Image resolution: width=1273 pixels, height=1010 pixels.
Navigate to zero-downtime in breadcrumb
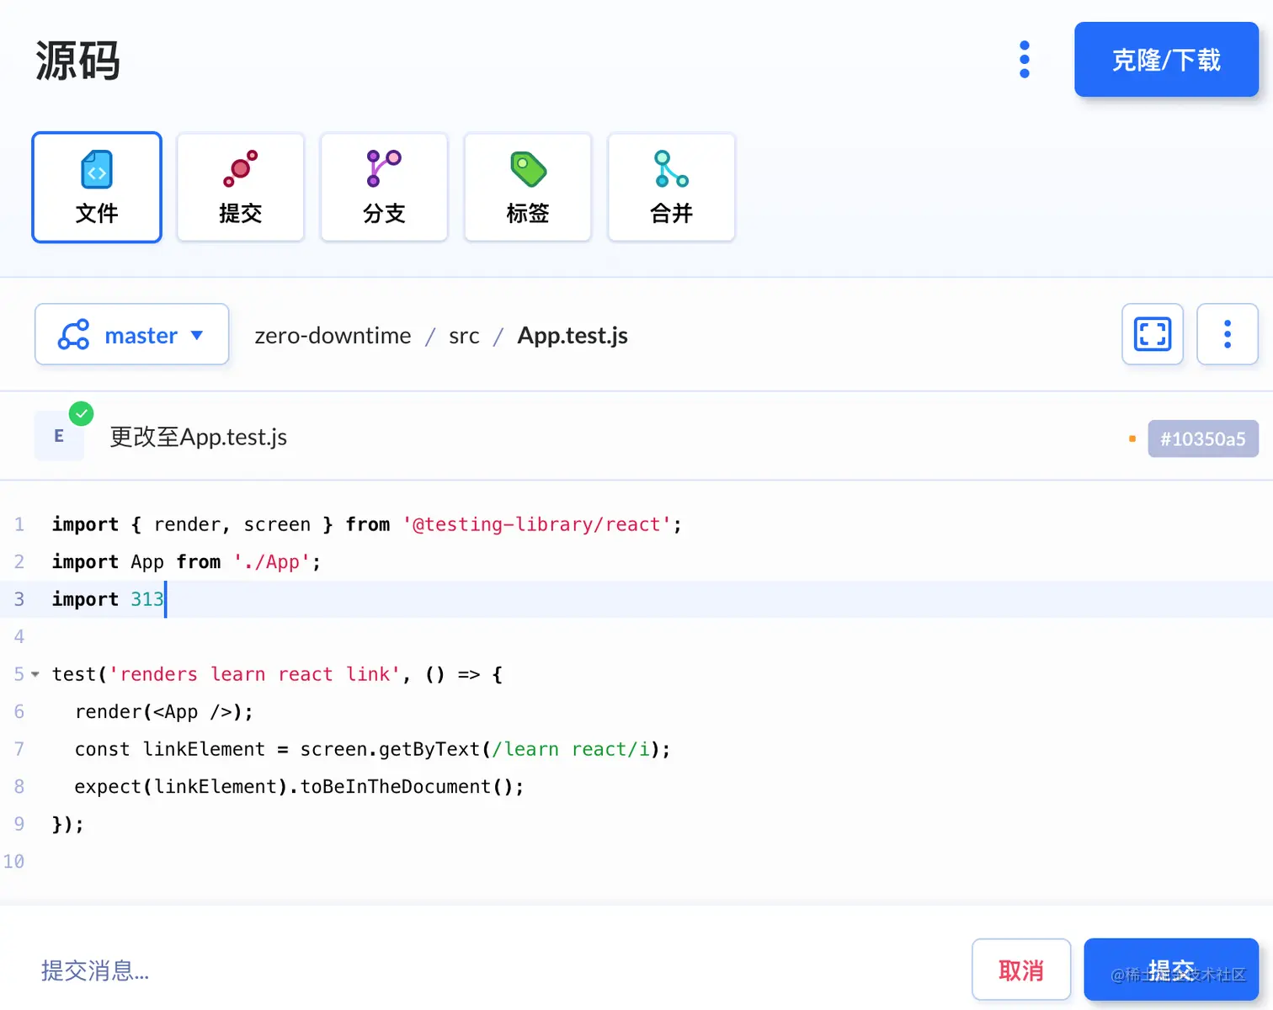[333, 335]
